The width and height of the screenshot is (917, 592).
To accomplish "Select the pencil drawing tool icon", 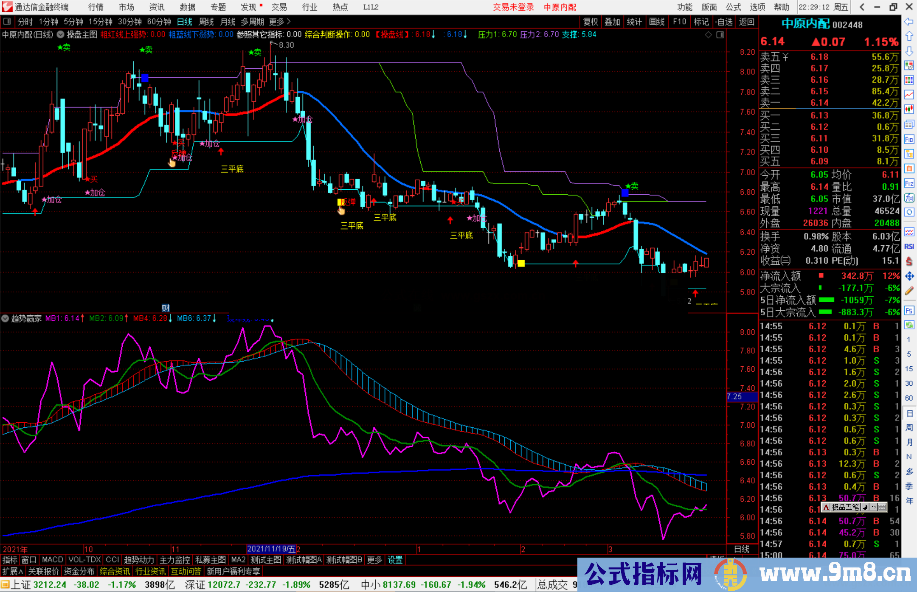I will click(909, 291).
